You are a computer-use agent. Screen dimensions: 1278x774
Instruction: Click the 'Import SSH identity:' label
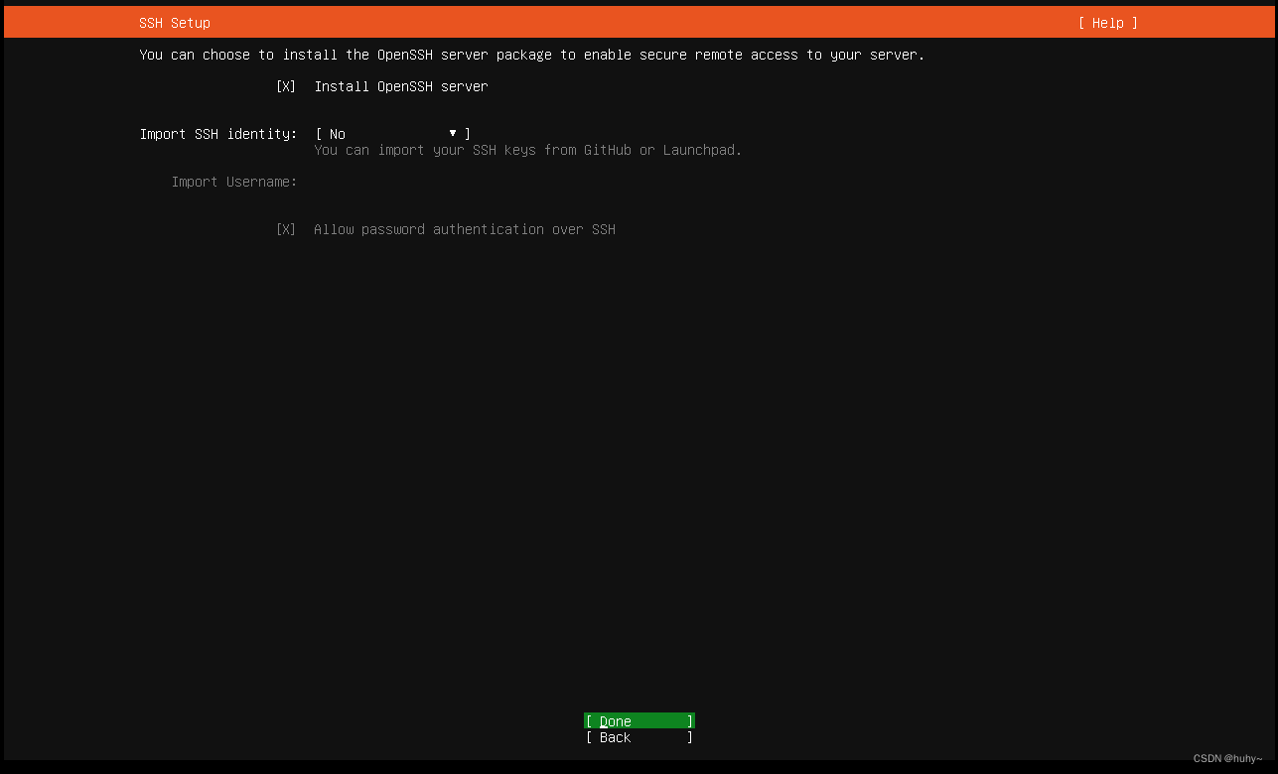[218, 134]
